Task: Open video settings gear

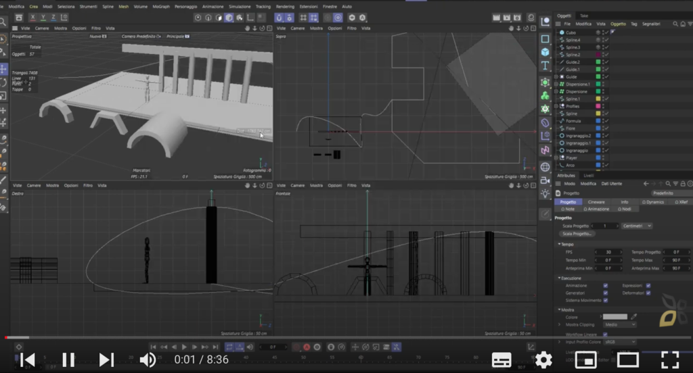Action: (543, 359)
